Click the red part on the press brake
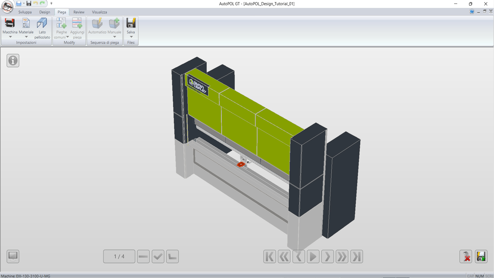 [x=241, y=164]
